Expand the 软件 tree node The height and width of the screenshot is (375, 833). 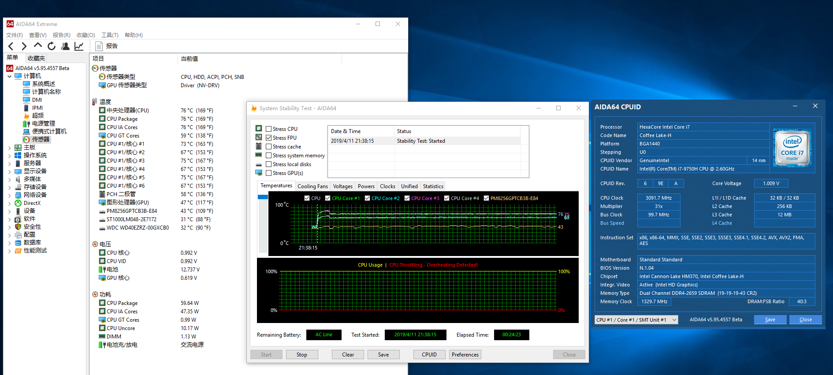click(x=9, y=219)
